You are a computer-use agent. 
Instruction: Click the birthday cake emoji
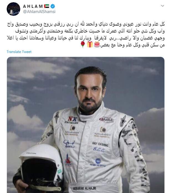coord(97,44)
